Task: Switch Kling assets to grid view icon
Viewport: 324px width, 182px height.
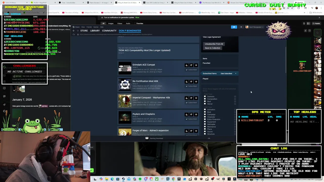Action: click(304, 24)
